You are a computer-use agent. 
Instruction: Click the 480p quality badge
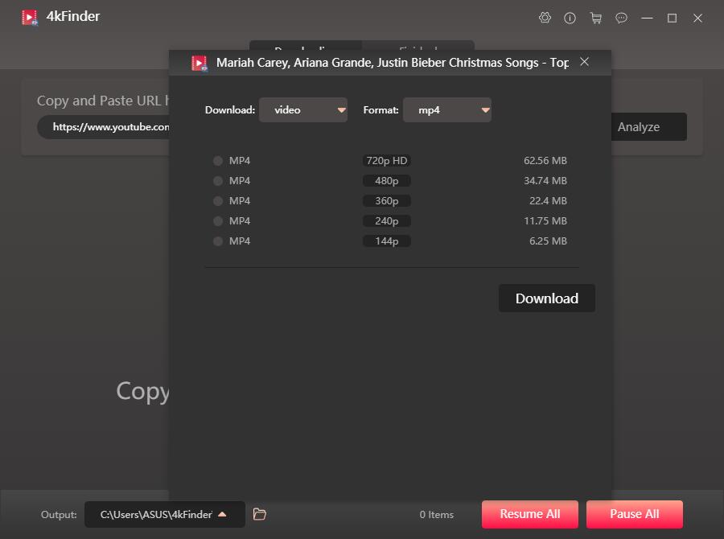click(x=386, y=180)
